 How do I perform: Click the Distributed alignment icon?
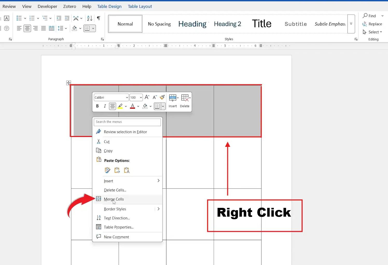point(52,28)
